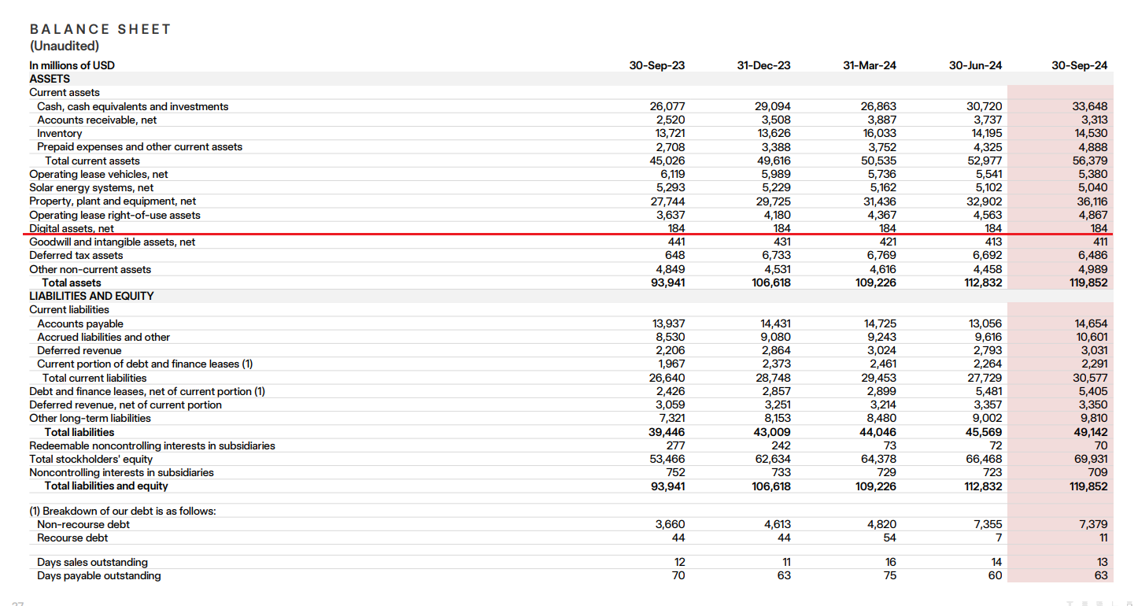Select the 'Total stockholders' equity' label
The width and height of the screenshot is (1138, 606).
click(x=91, y=459)
